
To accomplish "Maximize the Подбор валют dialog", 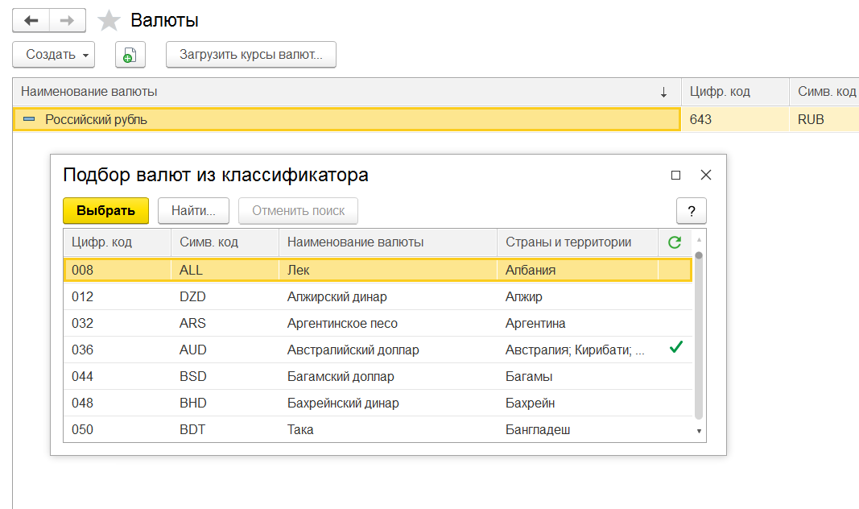I will point(675,175).
